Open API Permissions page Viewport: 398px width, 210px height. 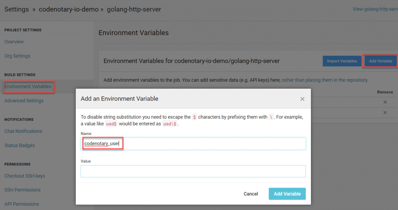point(22,204)
